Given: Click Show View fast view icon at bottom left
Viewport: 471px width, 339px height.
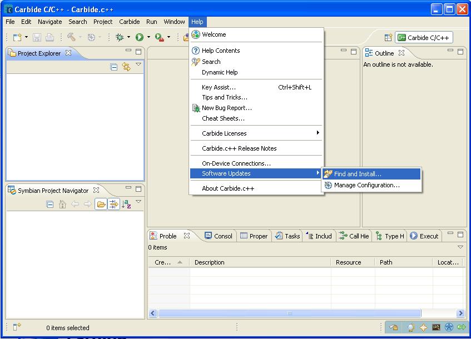Looking at the screenshot, I should [17, 327].
